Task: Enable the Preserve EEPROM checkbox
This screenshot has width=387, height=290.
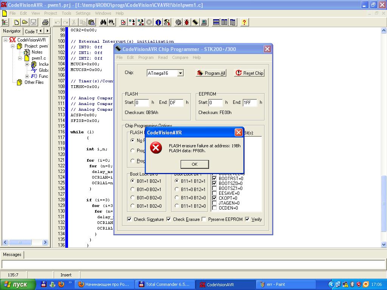Action: 204,219
